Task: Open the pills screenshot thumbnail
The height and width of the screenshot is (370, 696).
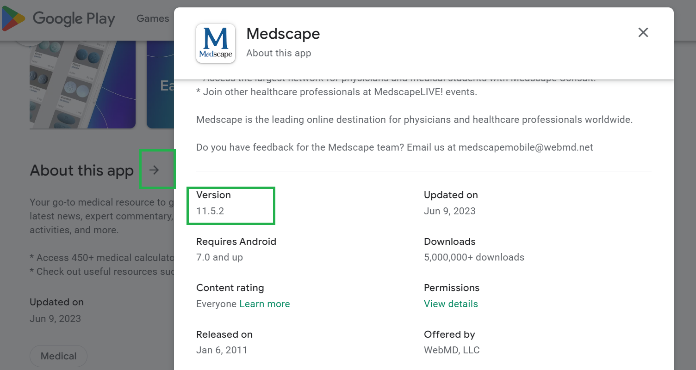Action: click(82, 83)
